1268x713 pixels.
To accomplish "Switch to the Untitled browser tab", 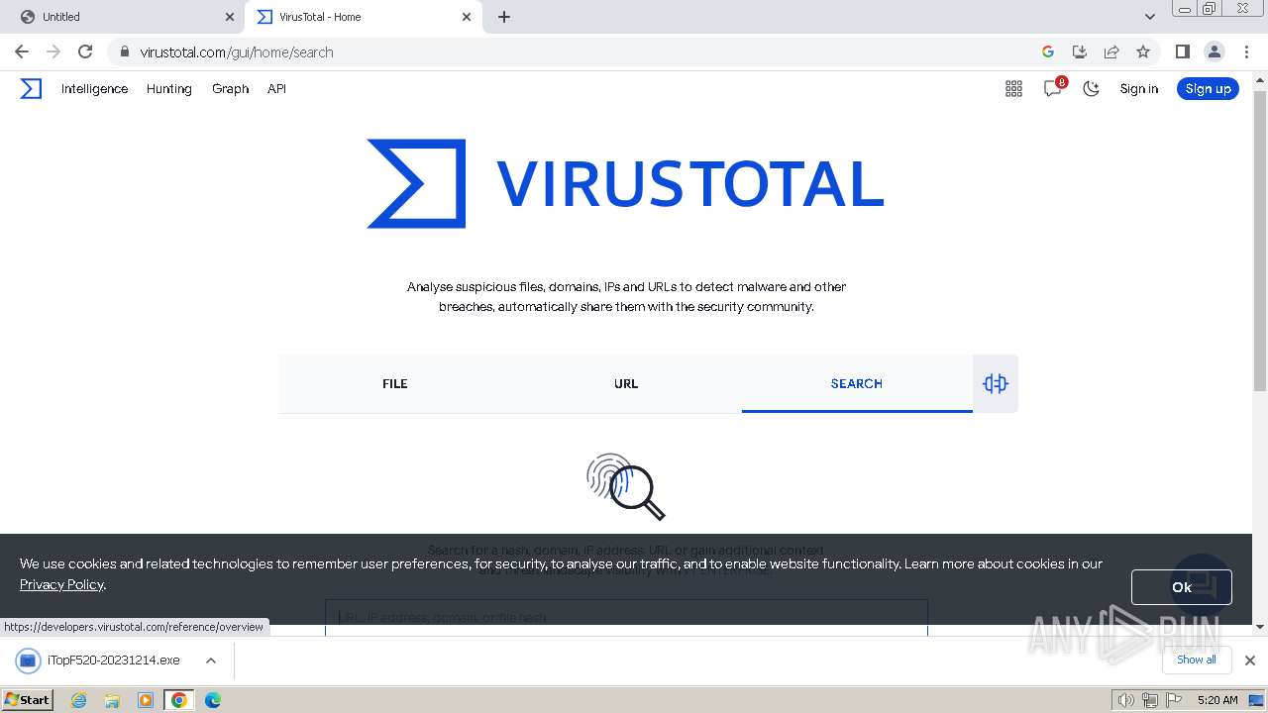I will (x=124, y=17).
